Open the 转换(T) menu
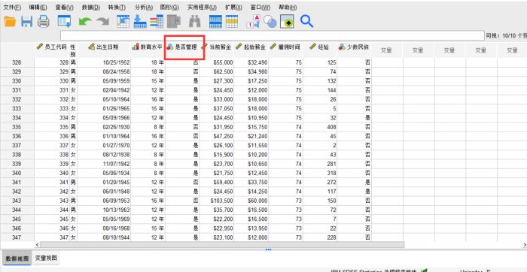 coord(117,7)
